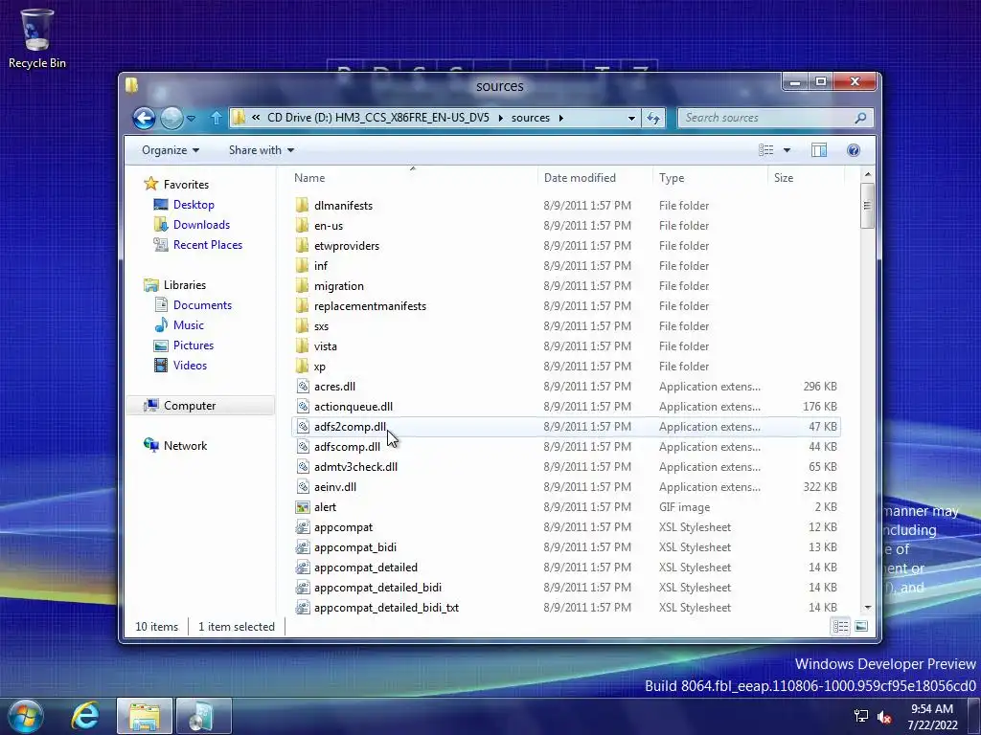The image size is (981, 735).
Task: Sort by Date modified column
Action: tap(594, 177)
